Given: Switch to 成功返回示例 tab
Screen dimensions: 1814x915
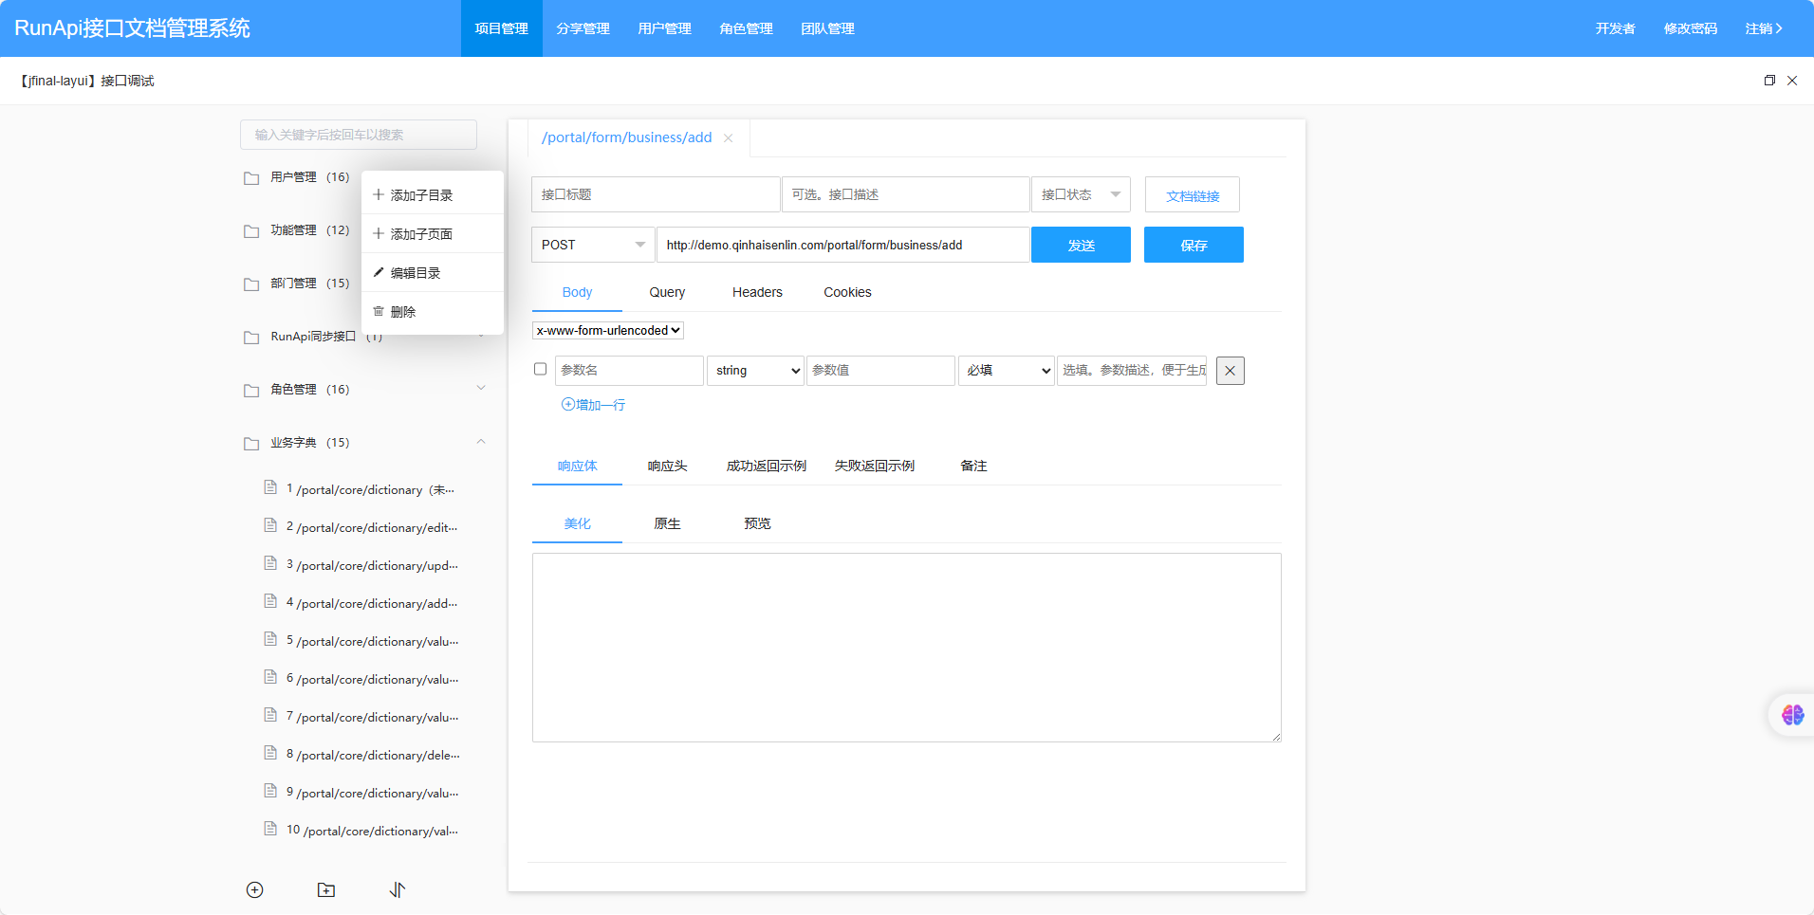Looking at the screenshot, I should pyautogui.click(x=767, y=466).
